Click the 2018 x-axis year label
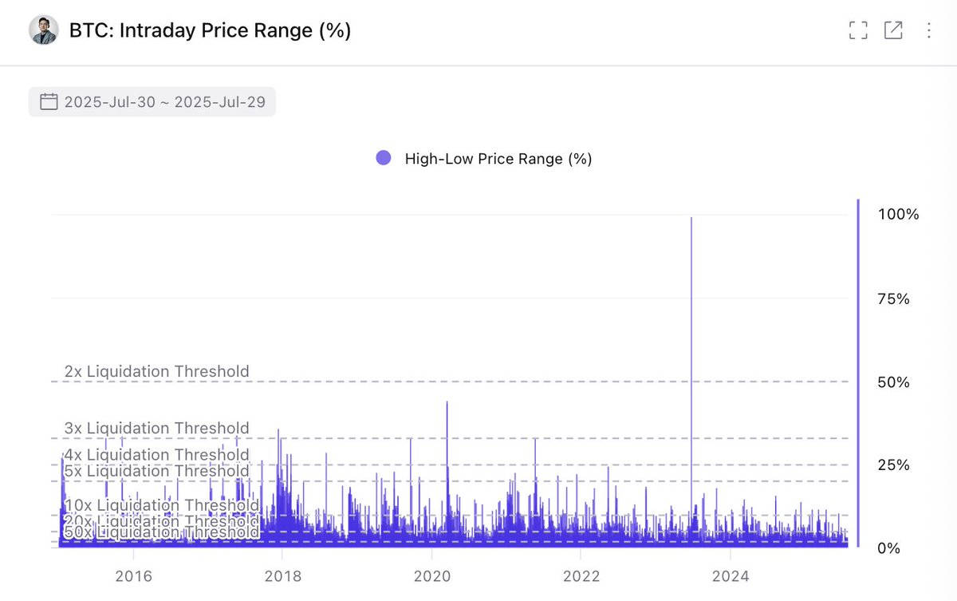The width and height of the screenshot is (957, 601). 282,576
